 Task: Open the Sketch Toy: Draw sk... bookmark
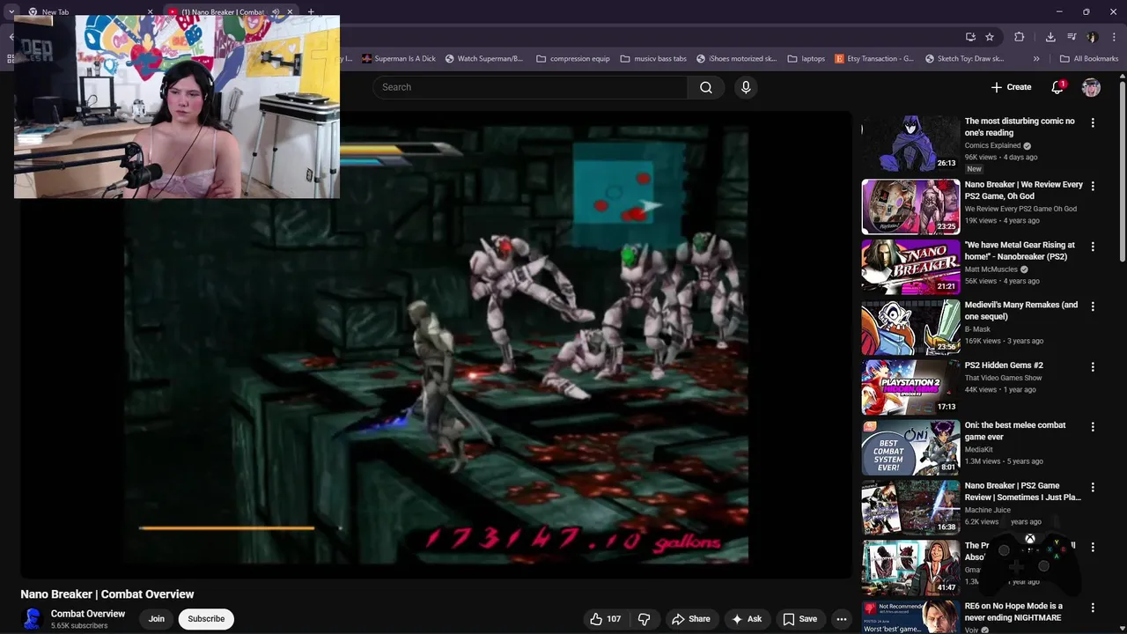pyautogui.click(x=964, y=59)
